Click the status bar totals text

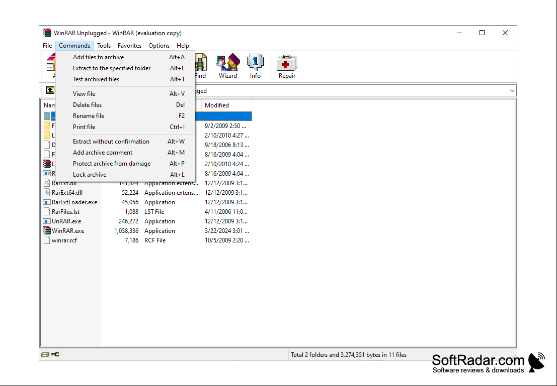[349, 354]
